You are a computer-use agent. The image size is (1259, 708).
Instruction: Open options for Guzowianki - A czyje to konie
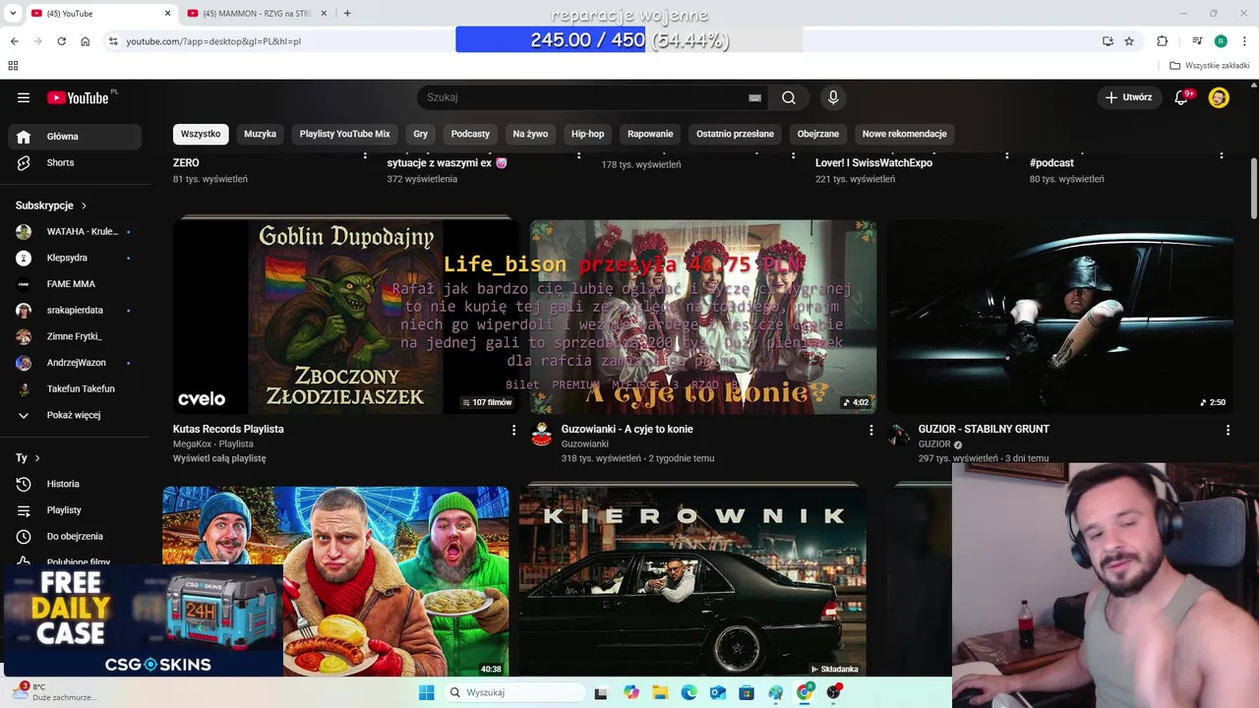pyautogui.click(x=870, y=430)
